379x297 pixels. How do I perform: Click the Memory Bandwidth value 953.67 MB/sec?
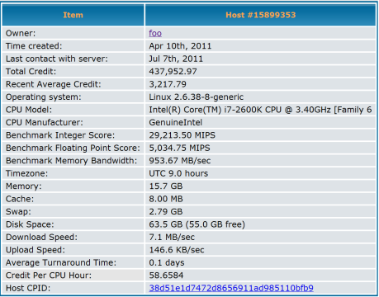click(x=180, y=161)
